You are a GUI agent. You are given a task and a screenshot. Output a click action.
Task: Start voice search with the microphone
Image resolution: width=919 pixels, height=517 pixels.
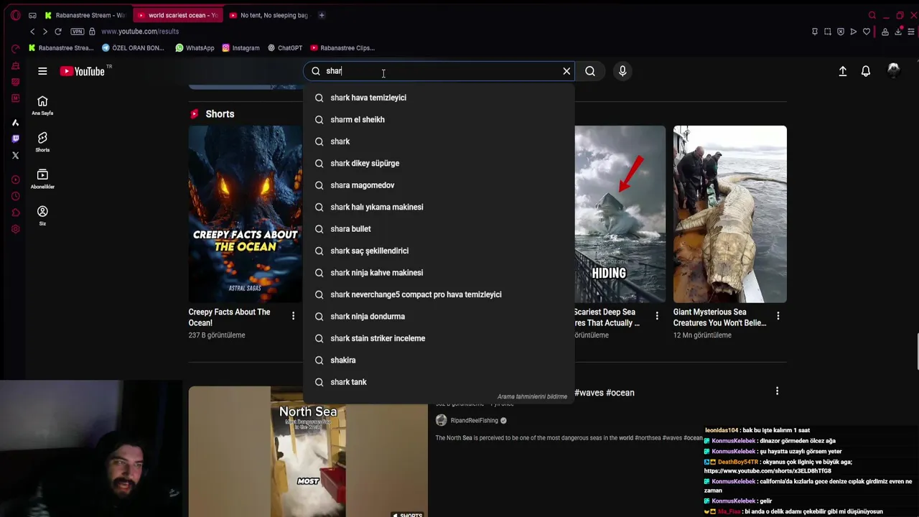coord(622,71)
